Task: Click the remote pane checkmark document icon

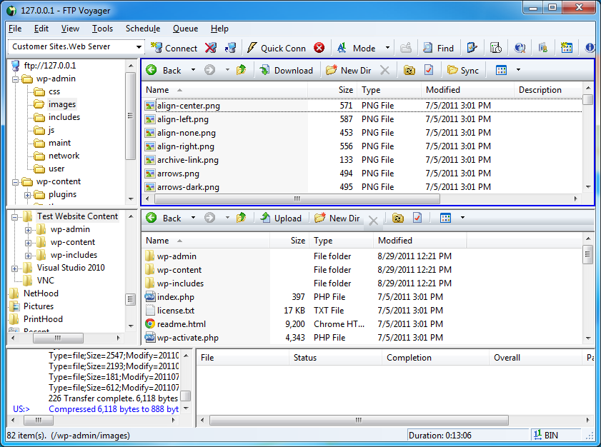Action: pos(429,70)
